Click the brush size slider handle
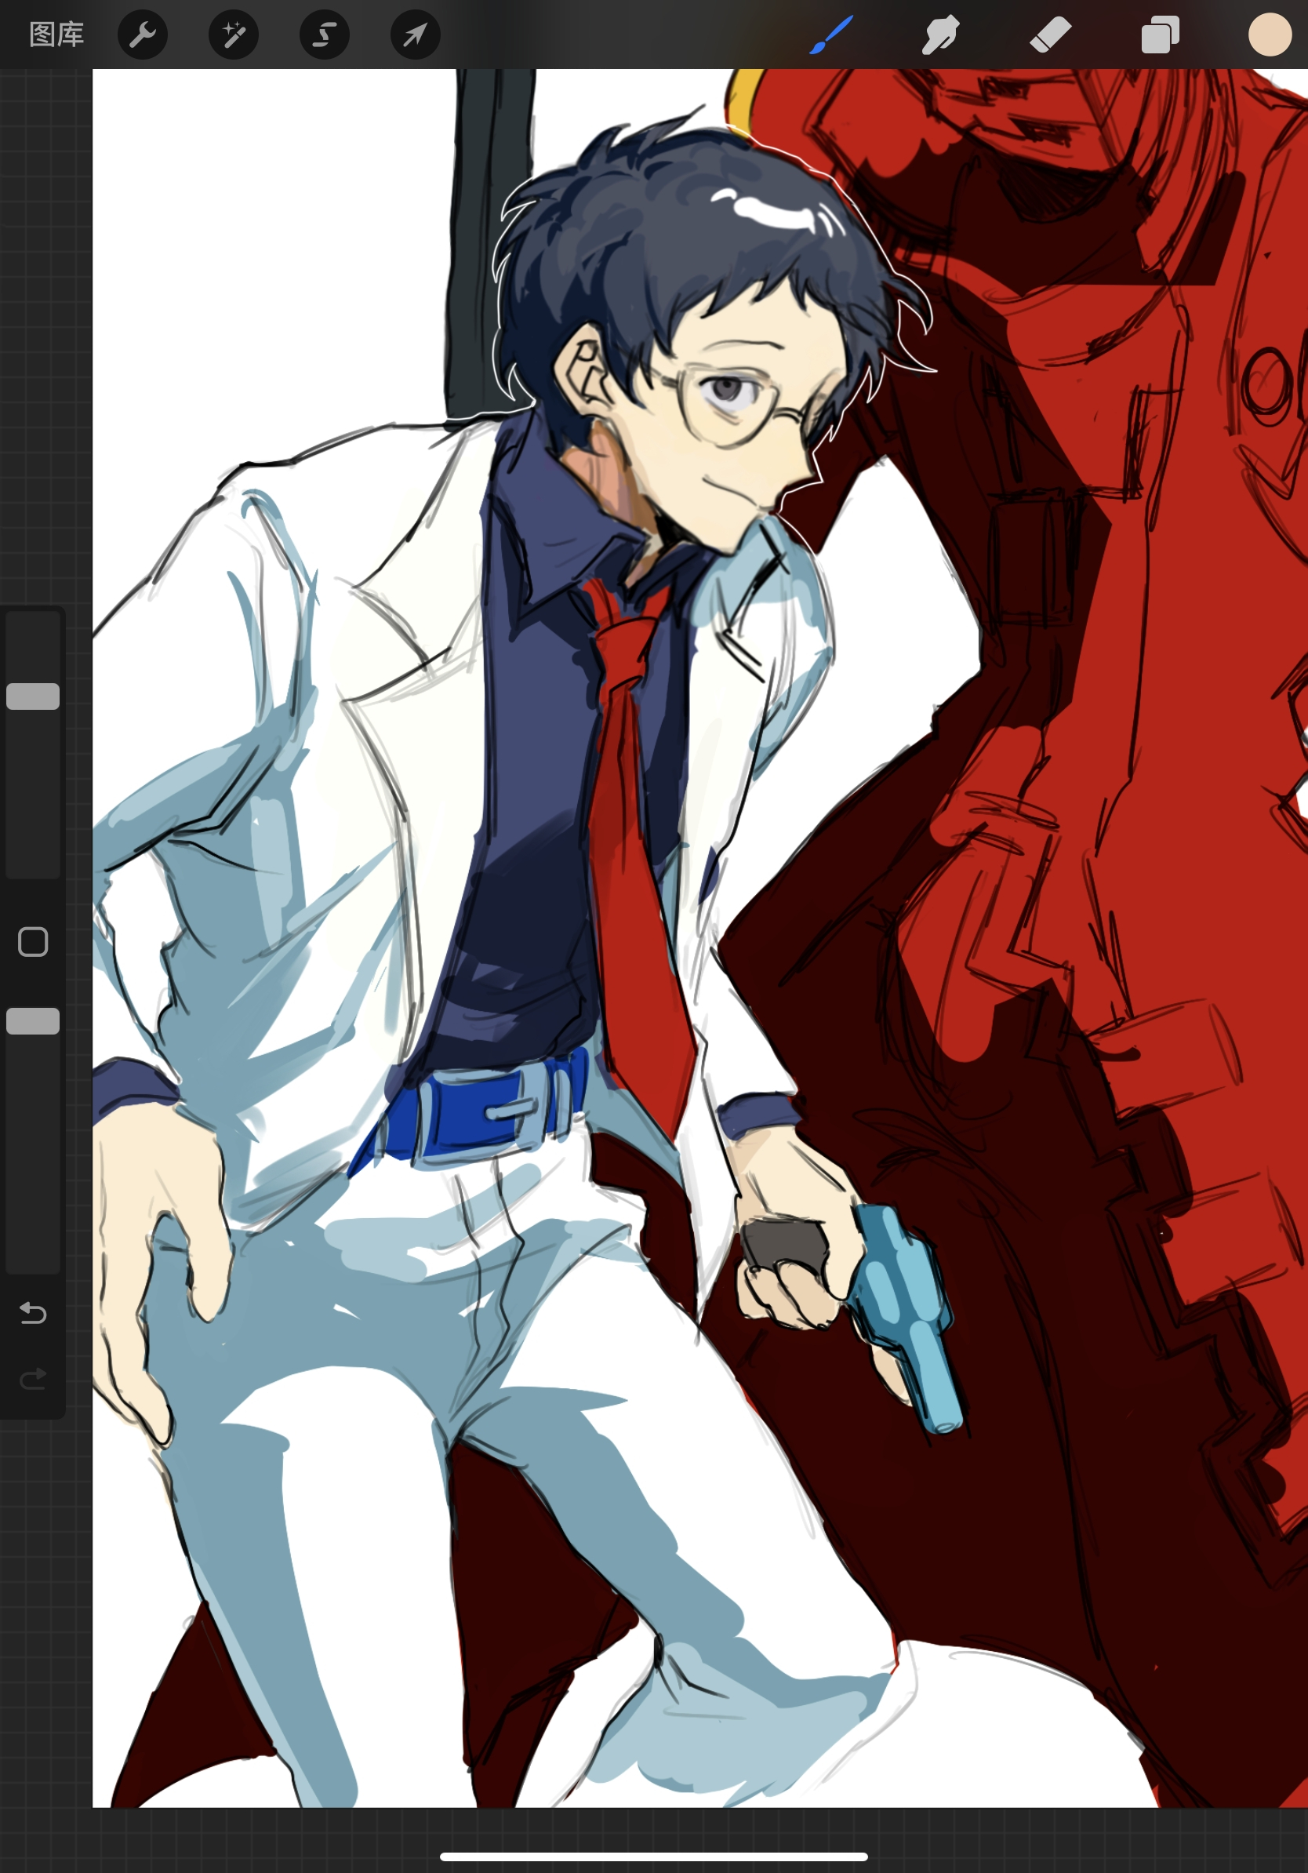The width and height of the screenshot is (1308, 1873). pos(34,696)
